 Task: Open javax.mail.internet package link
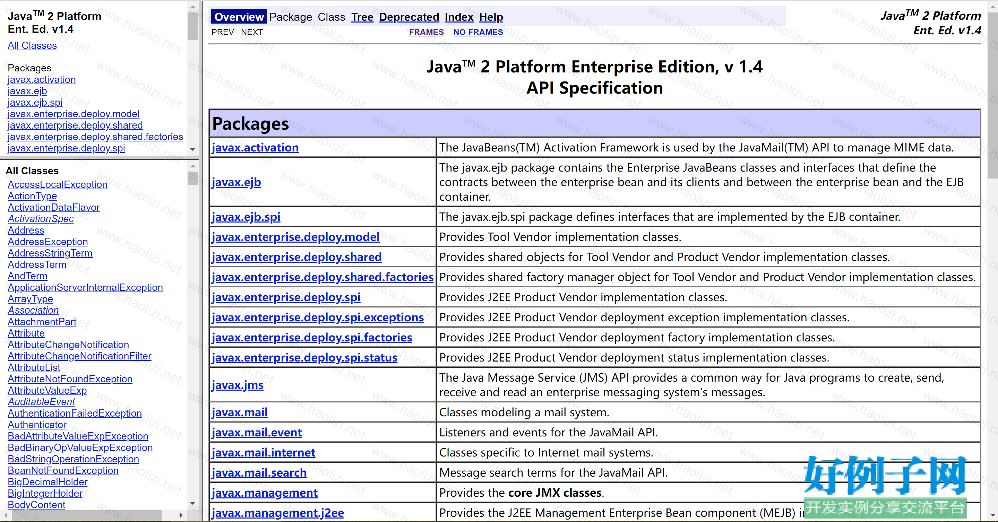[x=264, y=452]
